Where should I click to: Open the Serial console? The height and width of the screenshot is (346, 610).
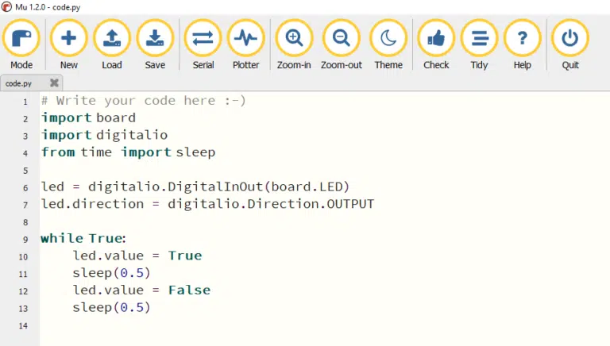(x=203, y=44)
